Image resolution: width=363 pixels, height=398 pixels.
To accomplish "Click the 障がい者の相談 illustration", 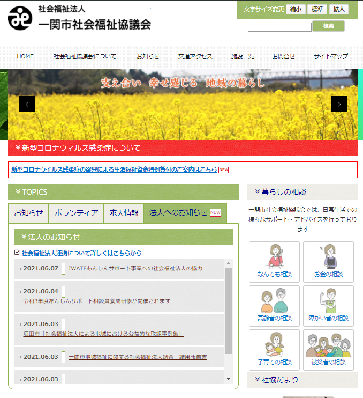I will 329,300.
